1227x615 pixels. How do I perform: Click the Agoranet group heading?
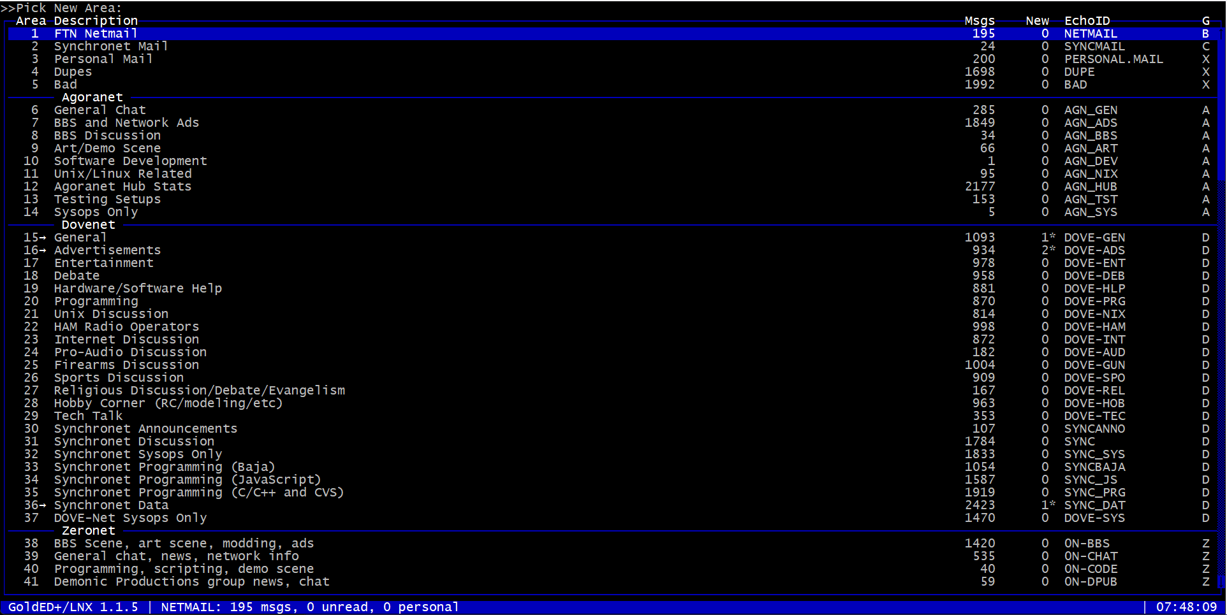pos(92,98)
